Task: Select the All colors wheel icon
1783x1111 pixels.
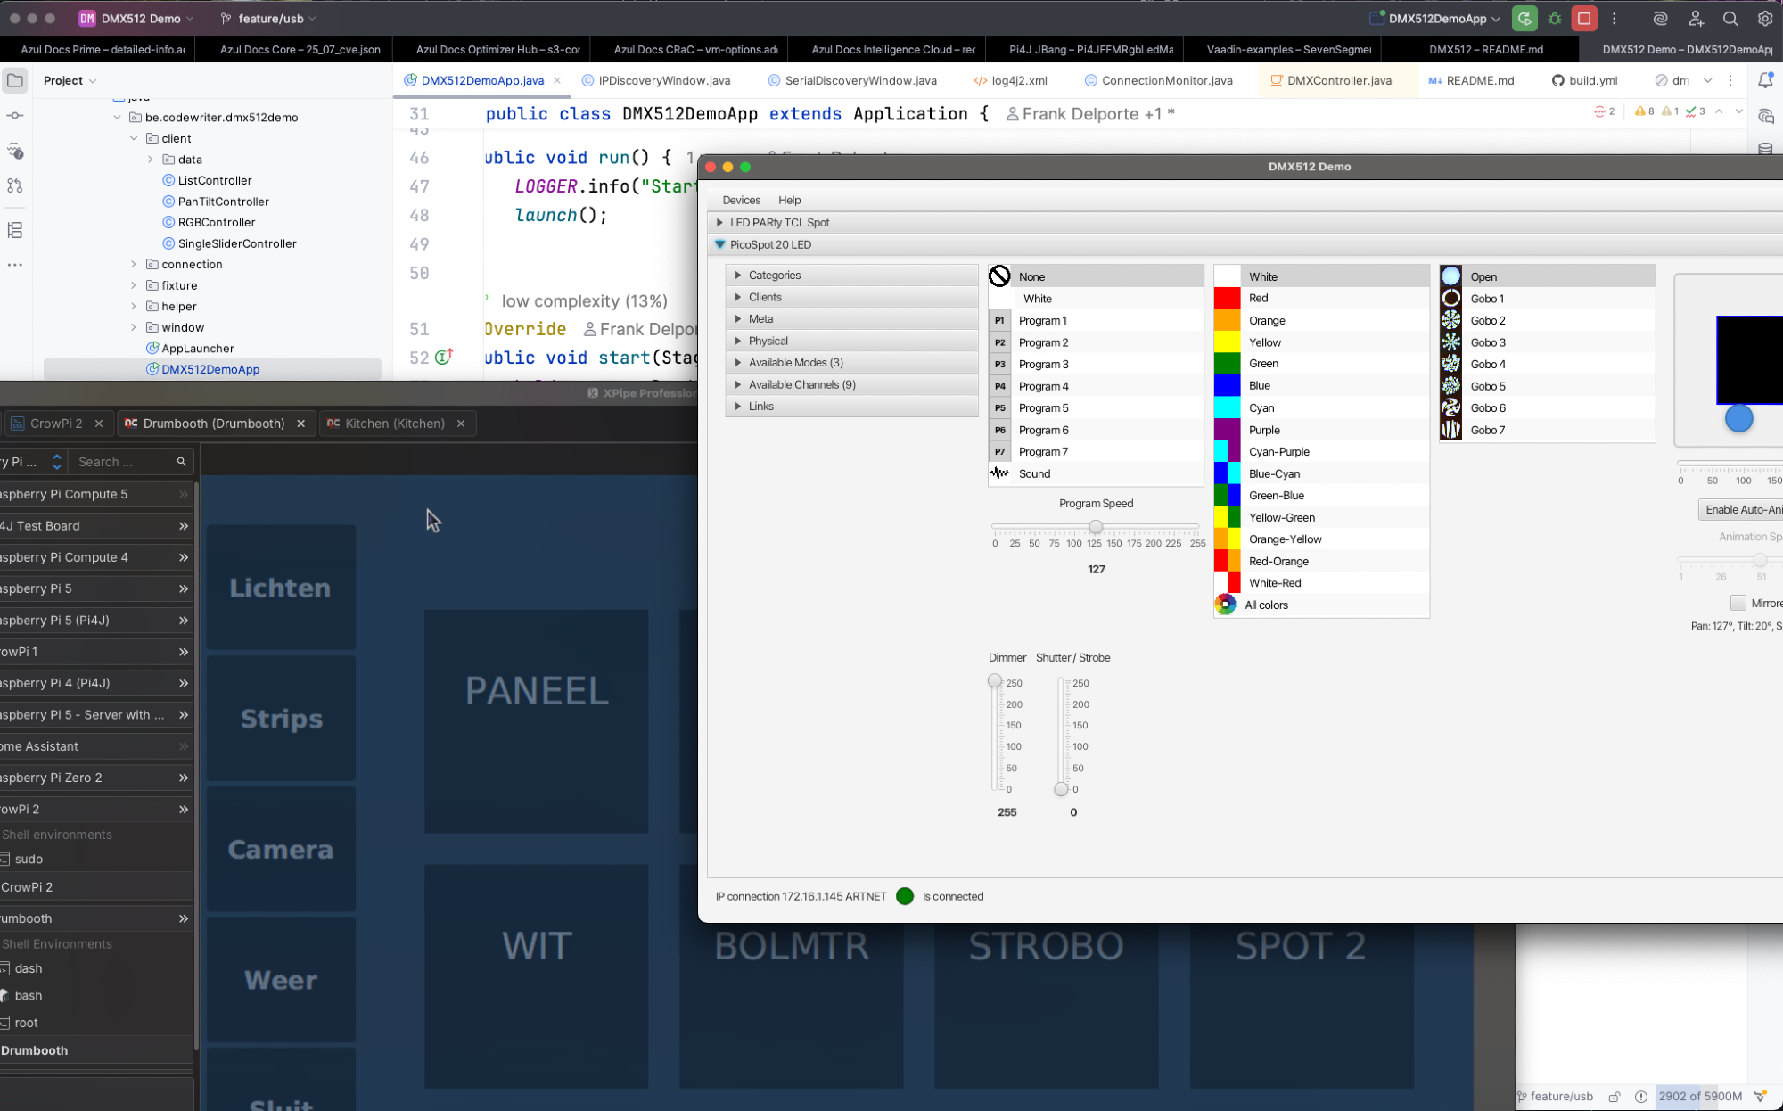Action: (1226, 605)
